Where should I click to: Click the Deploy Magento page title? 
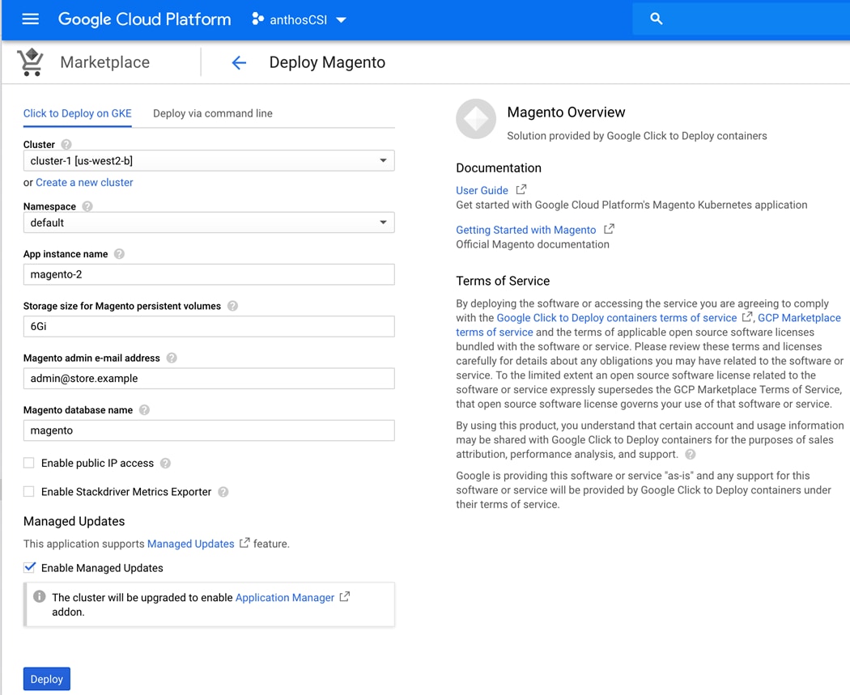[x=327, y=62]
